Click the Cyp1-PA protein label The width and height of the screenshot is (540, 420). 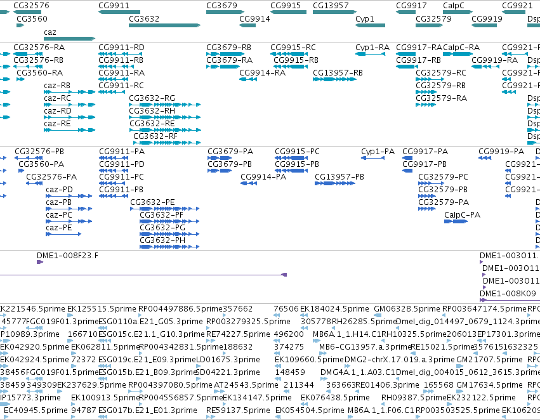pyautogui.click(x=378, y=152)
